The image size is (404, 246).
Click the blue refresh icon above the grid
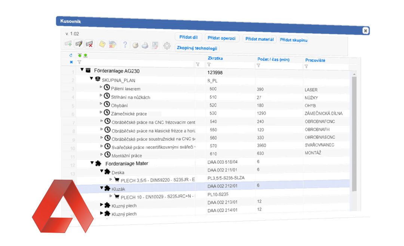point(71,56)
